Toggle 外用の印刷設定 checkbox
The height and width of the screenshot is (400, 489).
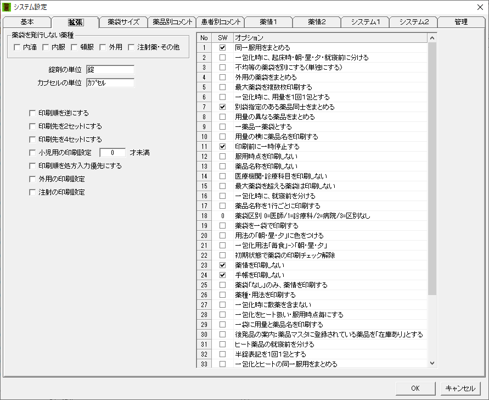(x=33, y=179)
